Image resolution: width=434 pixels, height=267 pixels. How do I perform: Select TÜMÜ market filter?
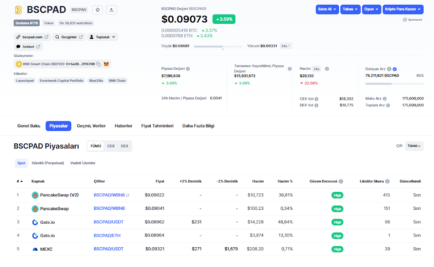click(96, 146)
